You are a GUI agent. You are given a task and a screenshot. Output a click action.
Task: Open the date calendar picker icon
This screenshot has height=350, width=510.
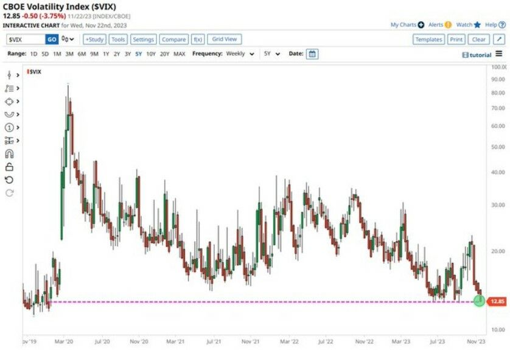(312, 54)
